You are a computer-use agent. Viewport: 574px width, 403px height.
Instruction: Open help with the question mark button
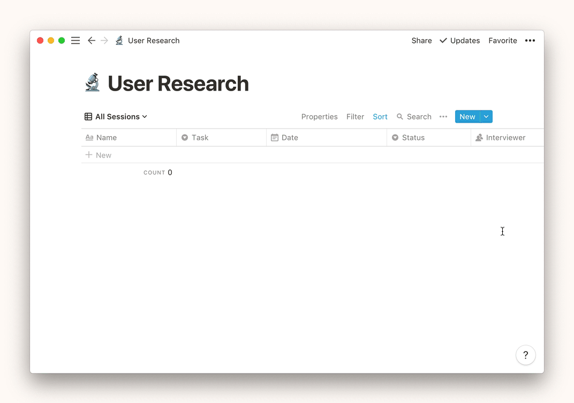pos(525,355)
